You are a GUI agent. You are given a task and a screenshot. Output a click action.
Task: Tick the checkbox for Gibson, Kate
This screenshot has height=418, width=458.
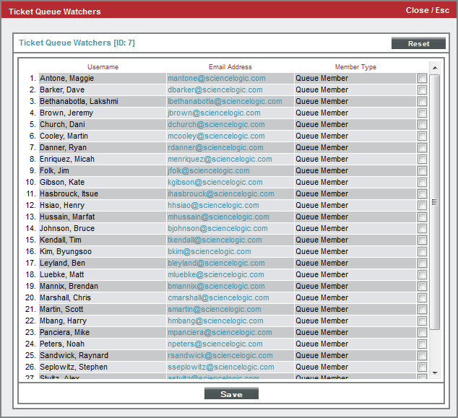click(x=422, y=183)
